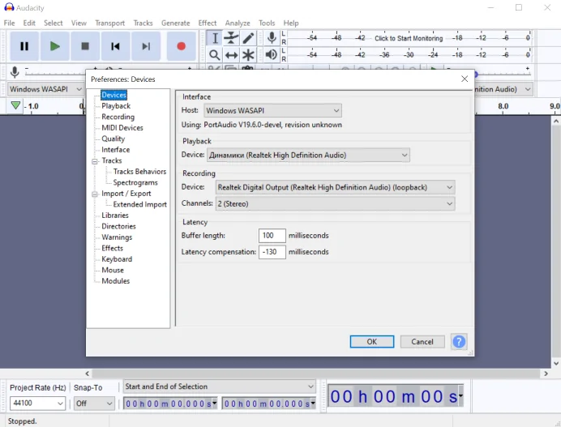
Task: Click the Buffer length input field
Action: click(272, 236)
